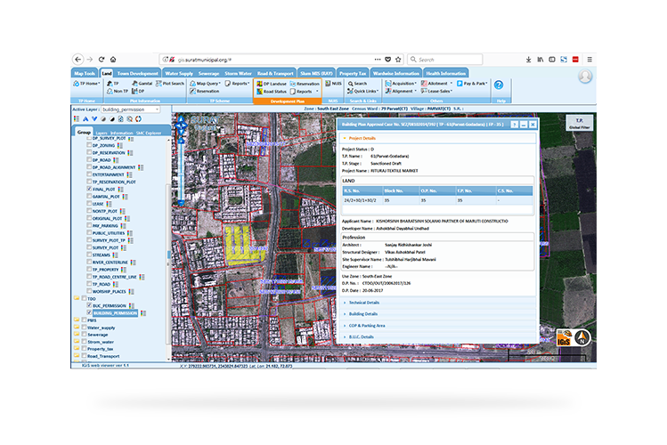Enable the STREAMS layer checkbox
The width and height of the screenshot is (667, 445).
[89, 255]
